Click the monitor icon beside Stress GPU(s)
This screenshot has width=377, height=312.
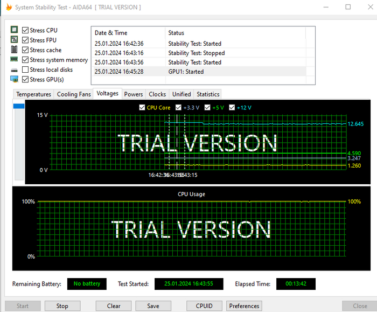pyautogui.click(x=15, y=79)
